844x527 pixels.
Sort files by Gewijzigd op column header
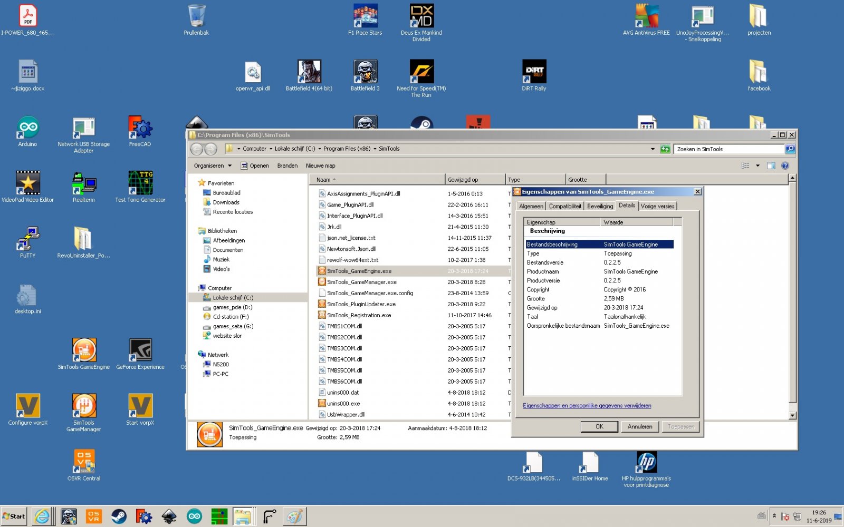click(475, 180)
